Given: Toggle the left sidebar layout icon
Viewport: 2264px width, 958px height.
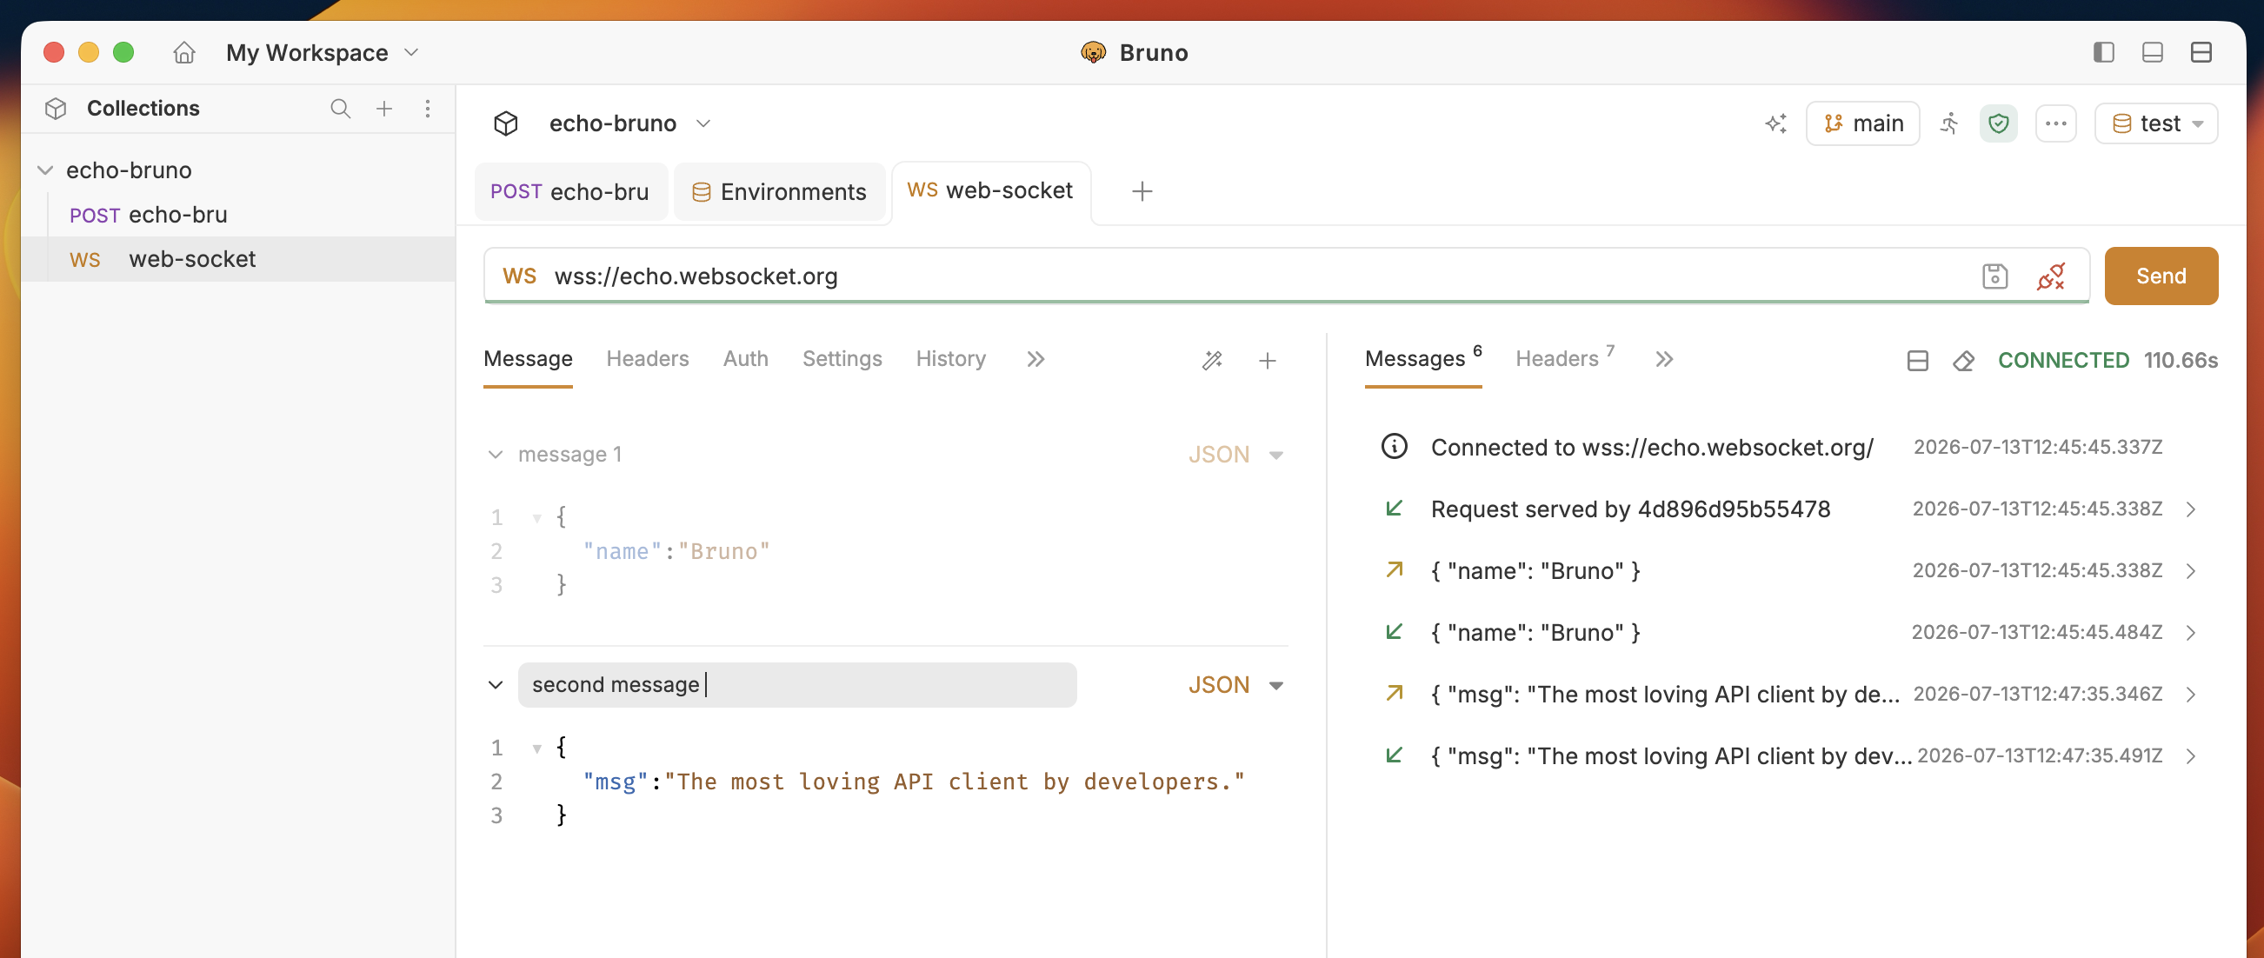Looking at the screenshot, I should pos(2103,53).
